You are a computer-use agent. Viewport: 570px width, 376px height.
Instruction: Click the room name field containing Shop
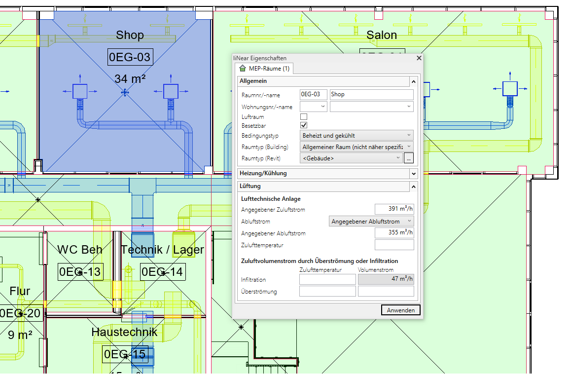coord(371,94)
